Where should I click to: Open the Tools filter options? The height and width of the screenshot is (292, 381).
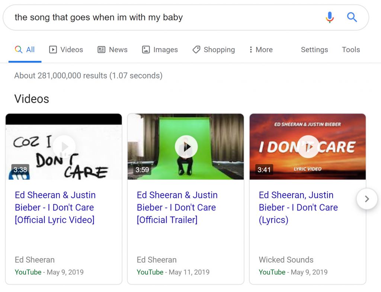(x=350, y=50)
